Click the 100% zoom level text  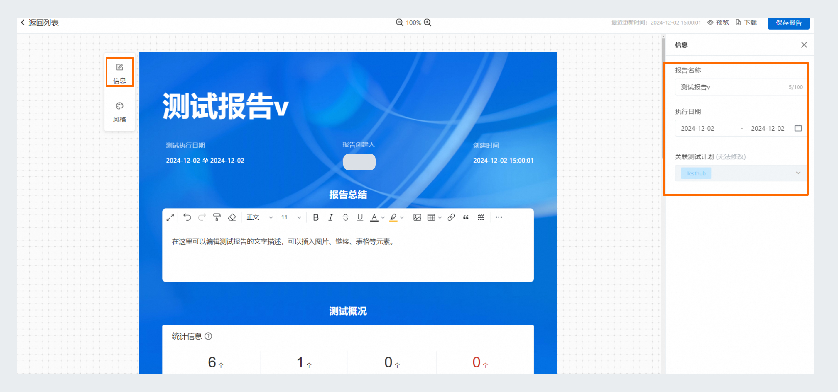pyautogui.click(x=413, y=23)
